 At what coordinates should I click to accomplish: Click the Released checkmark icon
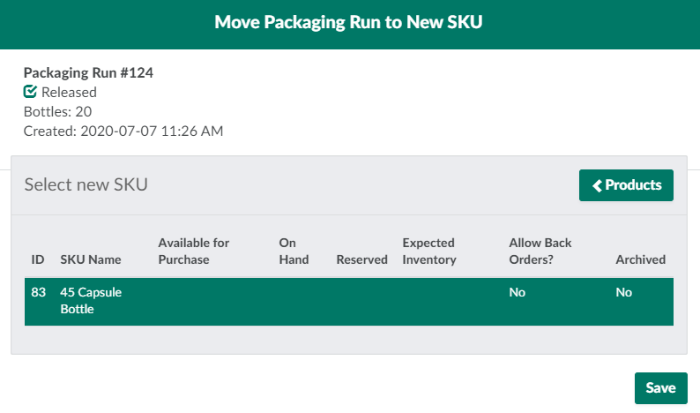pos(30,92)
